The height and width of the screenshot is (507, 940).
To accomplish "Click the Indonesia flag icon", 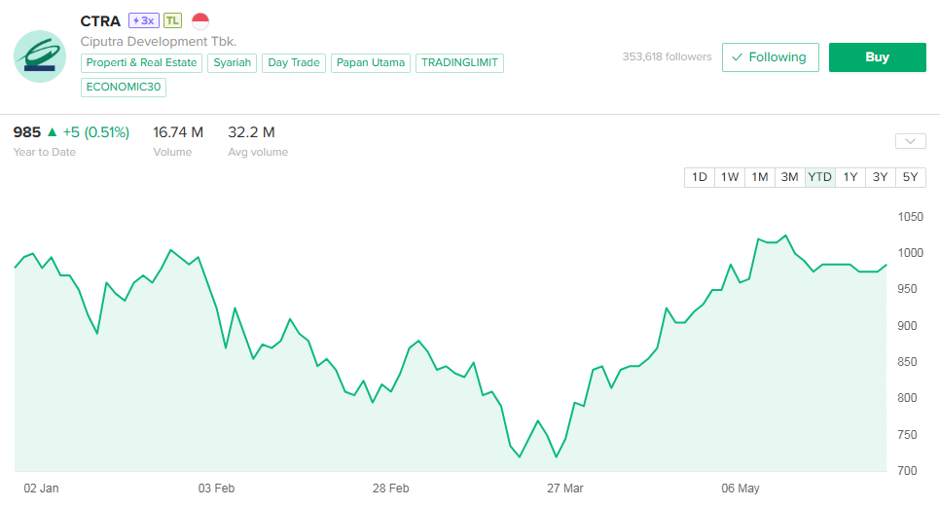I will tap(200, 20).
